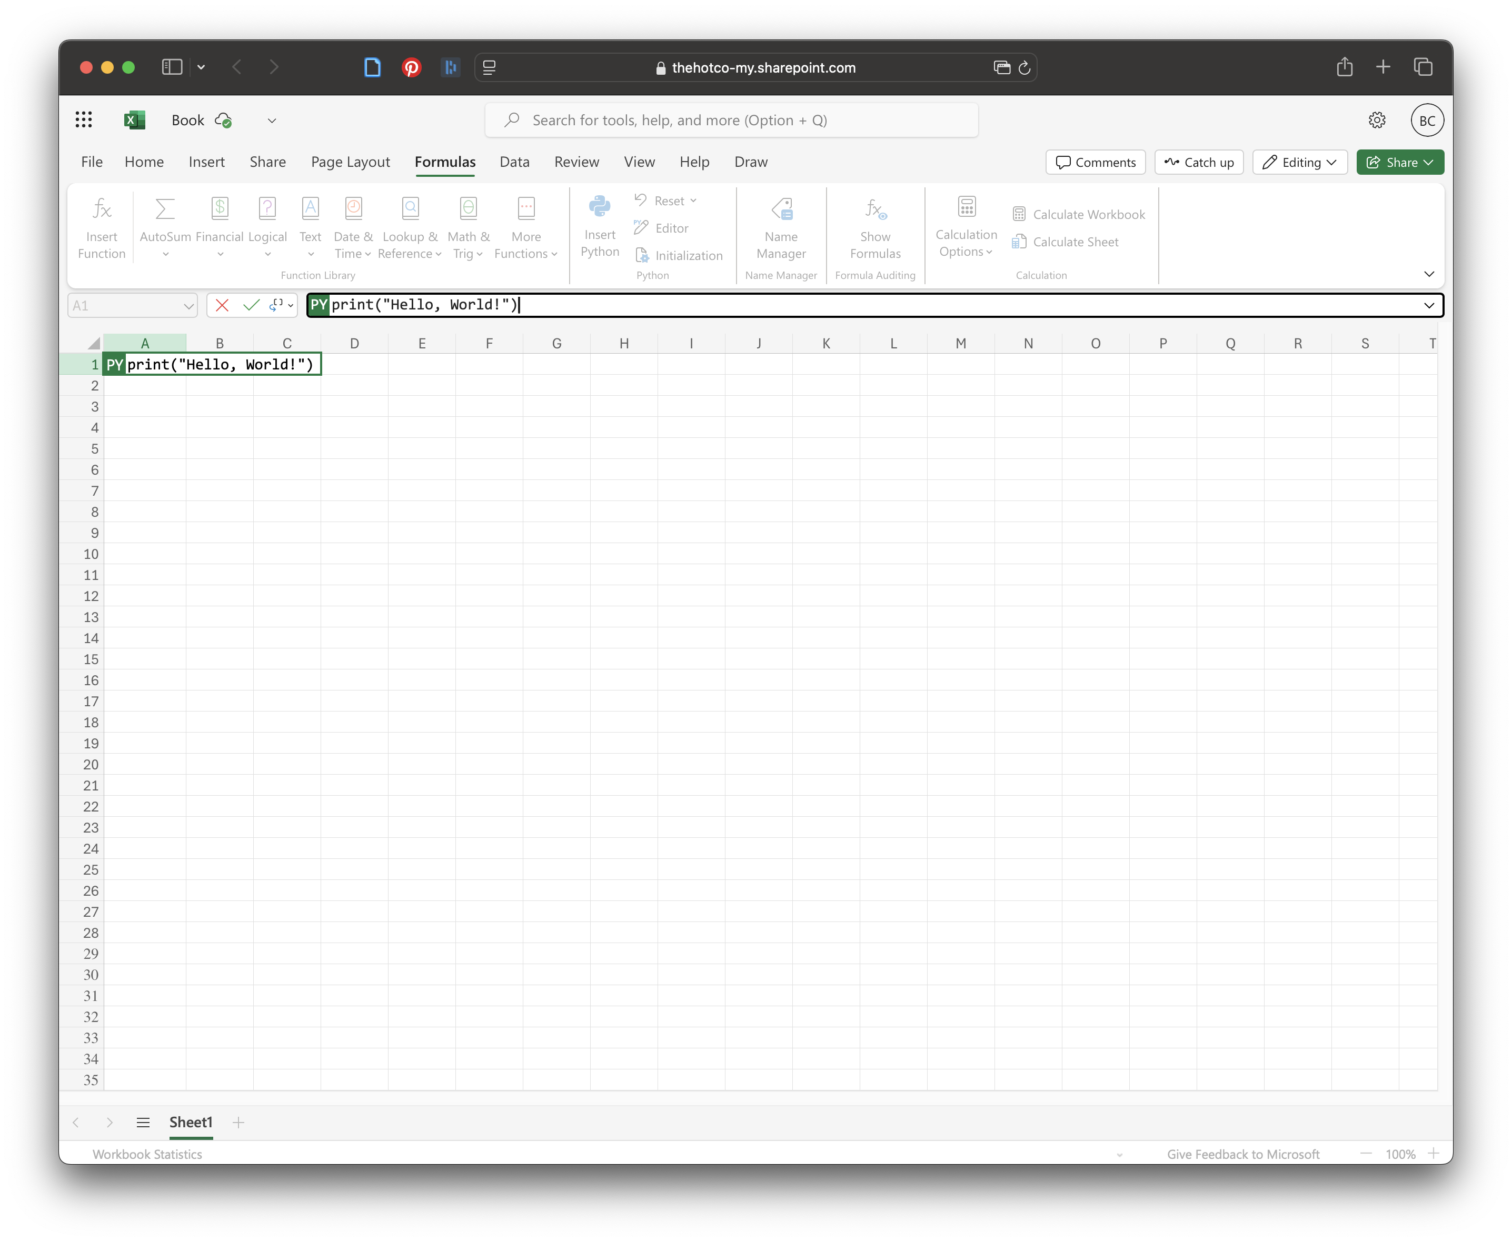Click the Calculate Sheet icon
1512x1242 pixels.
pyautogui.click(x=1019, y=242)
